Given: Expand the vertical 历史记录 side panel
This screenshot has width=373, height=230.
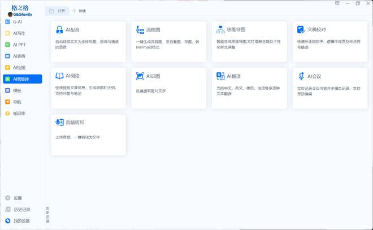Looking at the screenshot, I should point(47,215).
